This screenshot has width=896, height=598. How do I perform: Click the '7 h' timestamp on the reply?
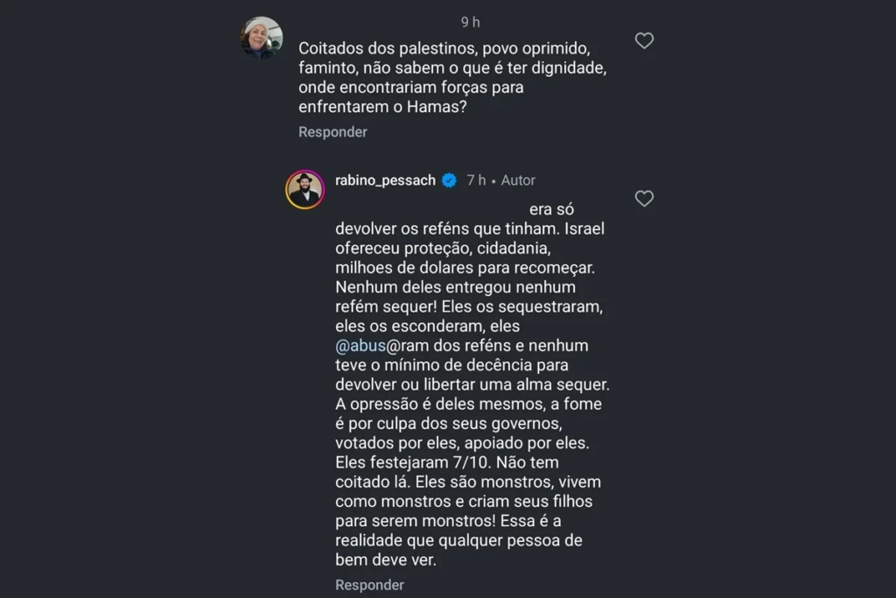click(476, 180)
